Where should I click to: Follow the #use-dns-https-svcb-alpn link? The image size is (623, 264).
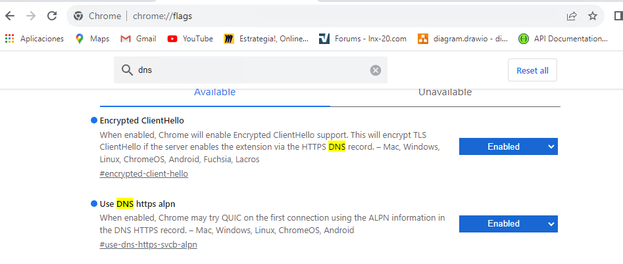[148, 245]
